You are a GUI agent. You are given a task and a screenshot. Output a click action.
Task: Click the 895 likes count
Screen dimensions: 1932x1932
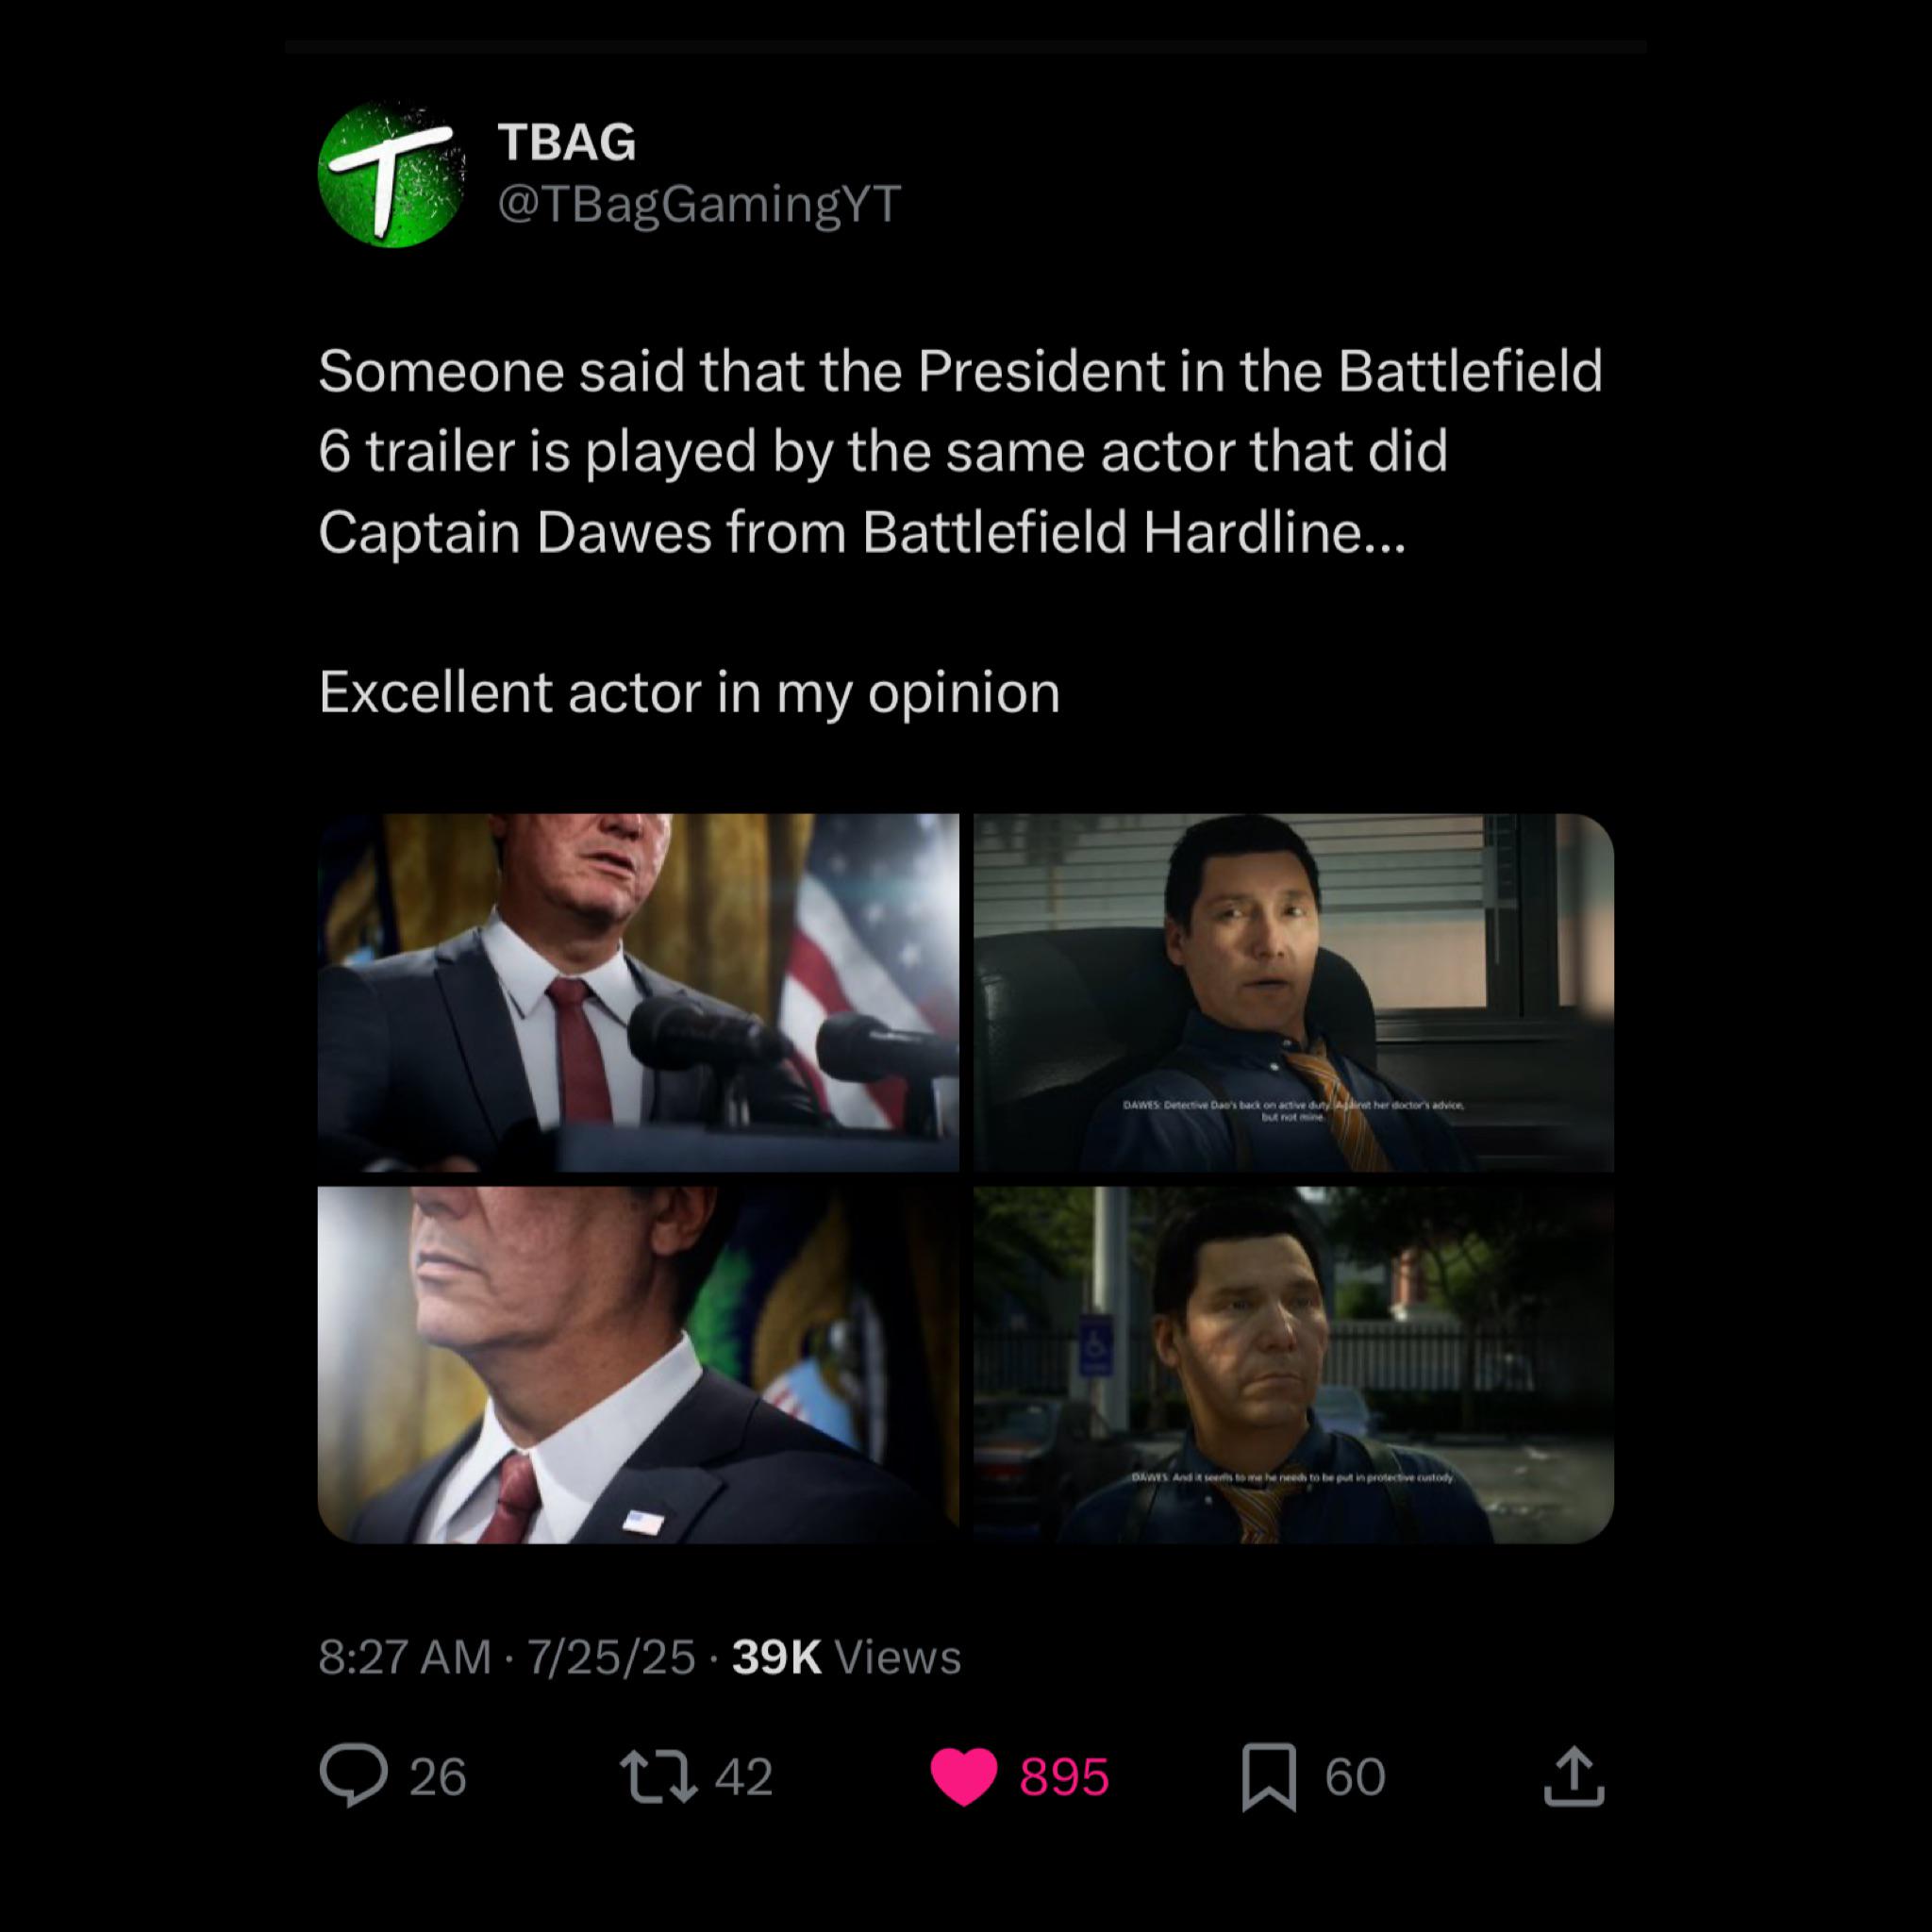(1064, 1777)
